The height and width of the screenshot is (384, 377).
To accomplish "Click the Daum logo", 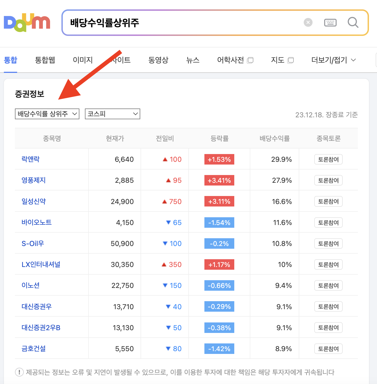I will coord(27,23).
